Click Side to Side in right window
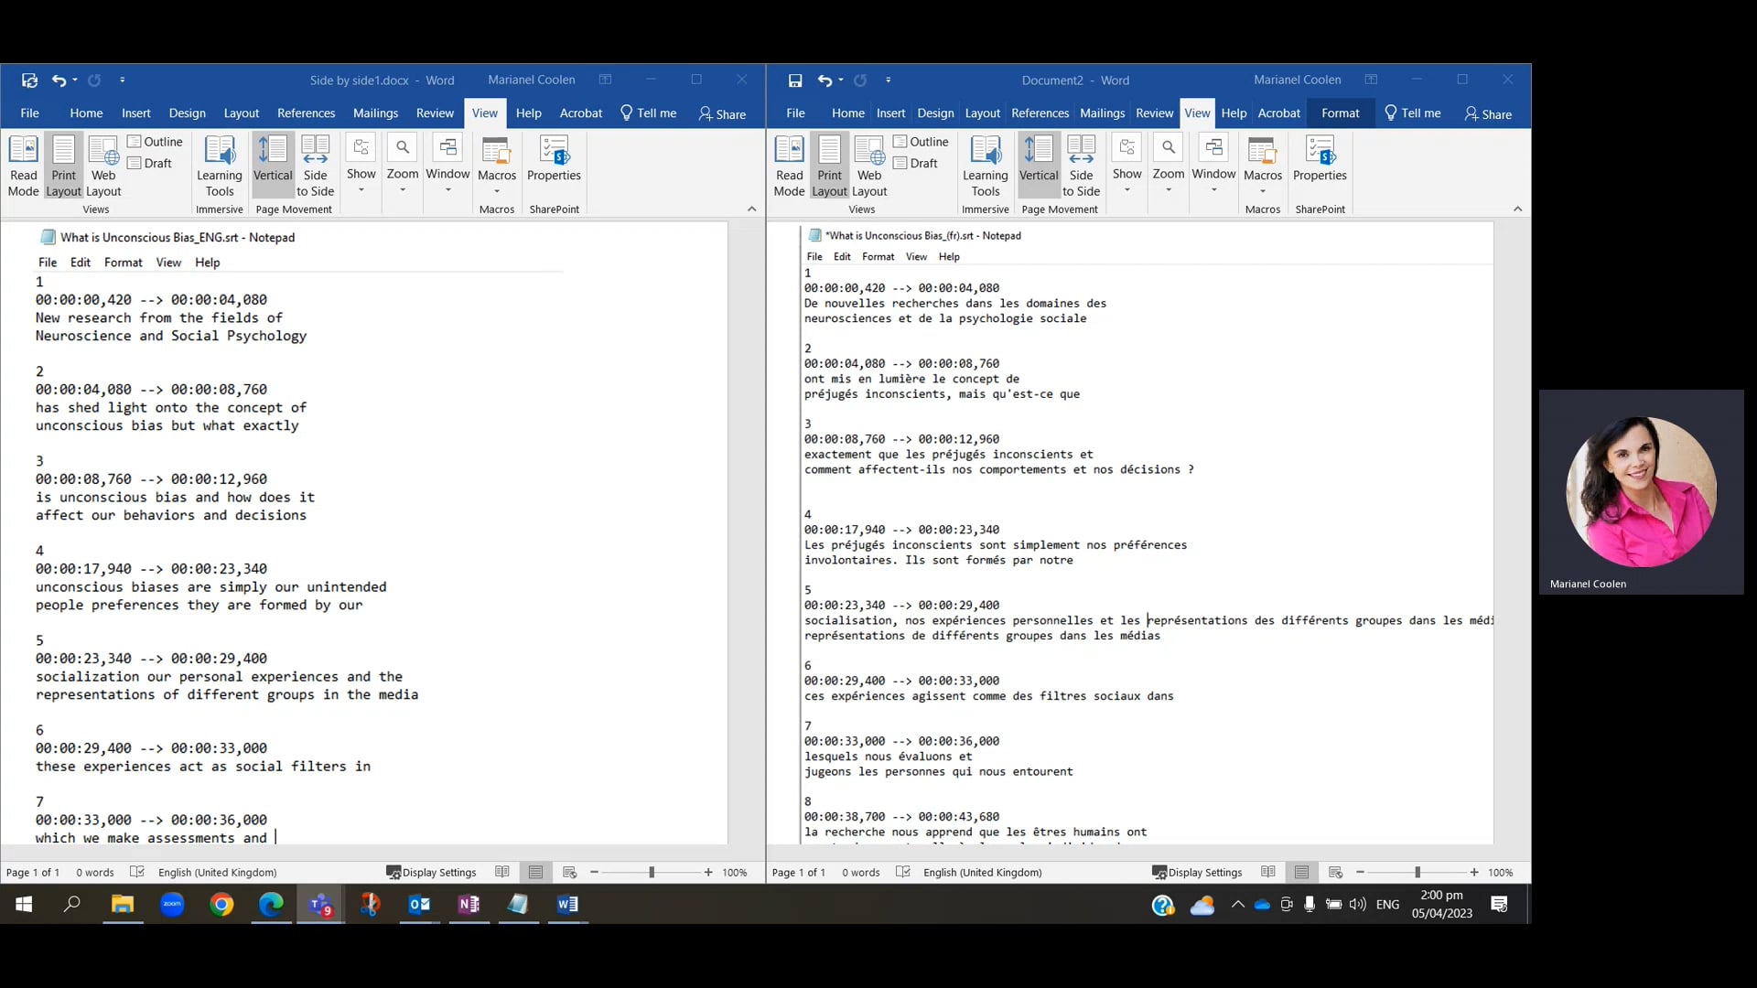The image size is (1757, 988). pos(1081,165)
